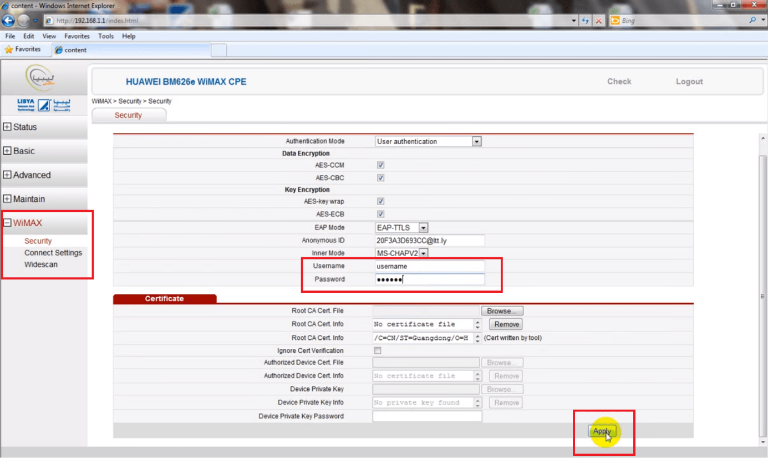
Task: Click the browser Refresh icon
Action: click(586, 21)
